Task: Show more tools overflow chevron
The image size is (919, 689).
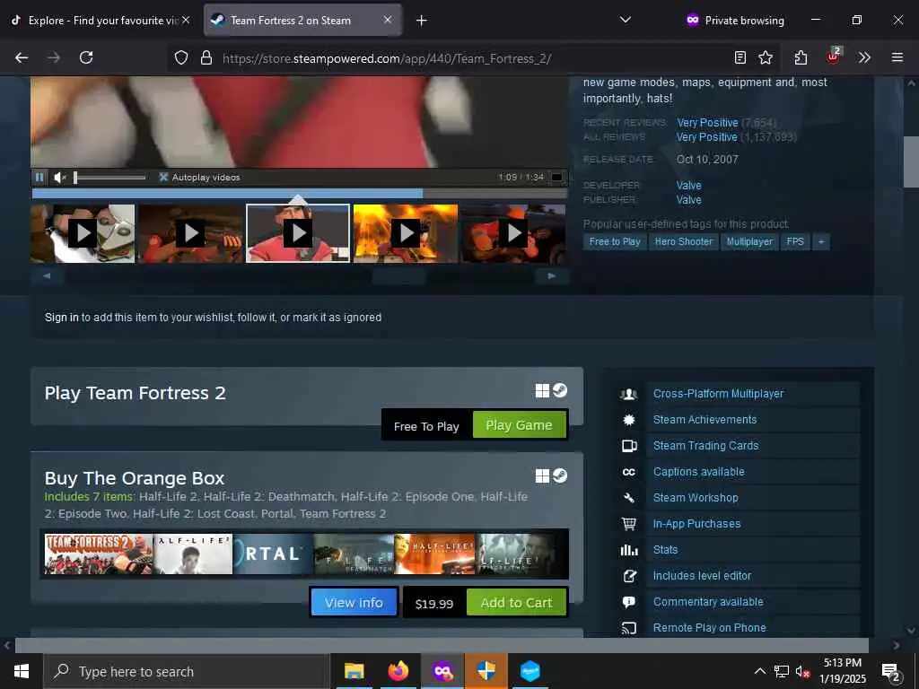Action: point(864,57)
